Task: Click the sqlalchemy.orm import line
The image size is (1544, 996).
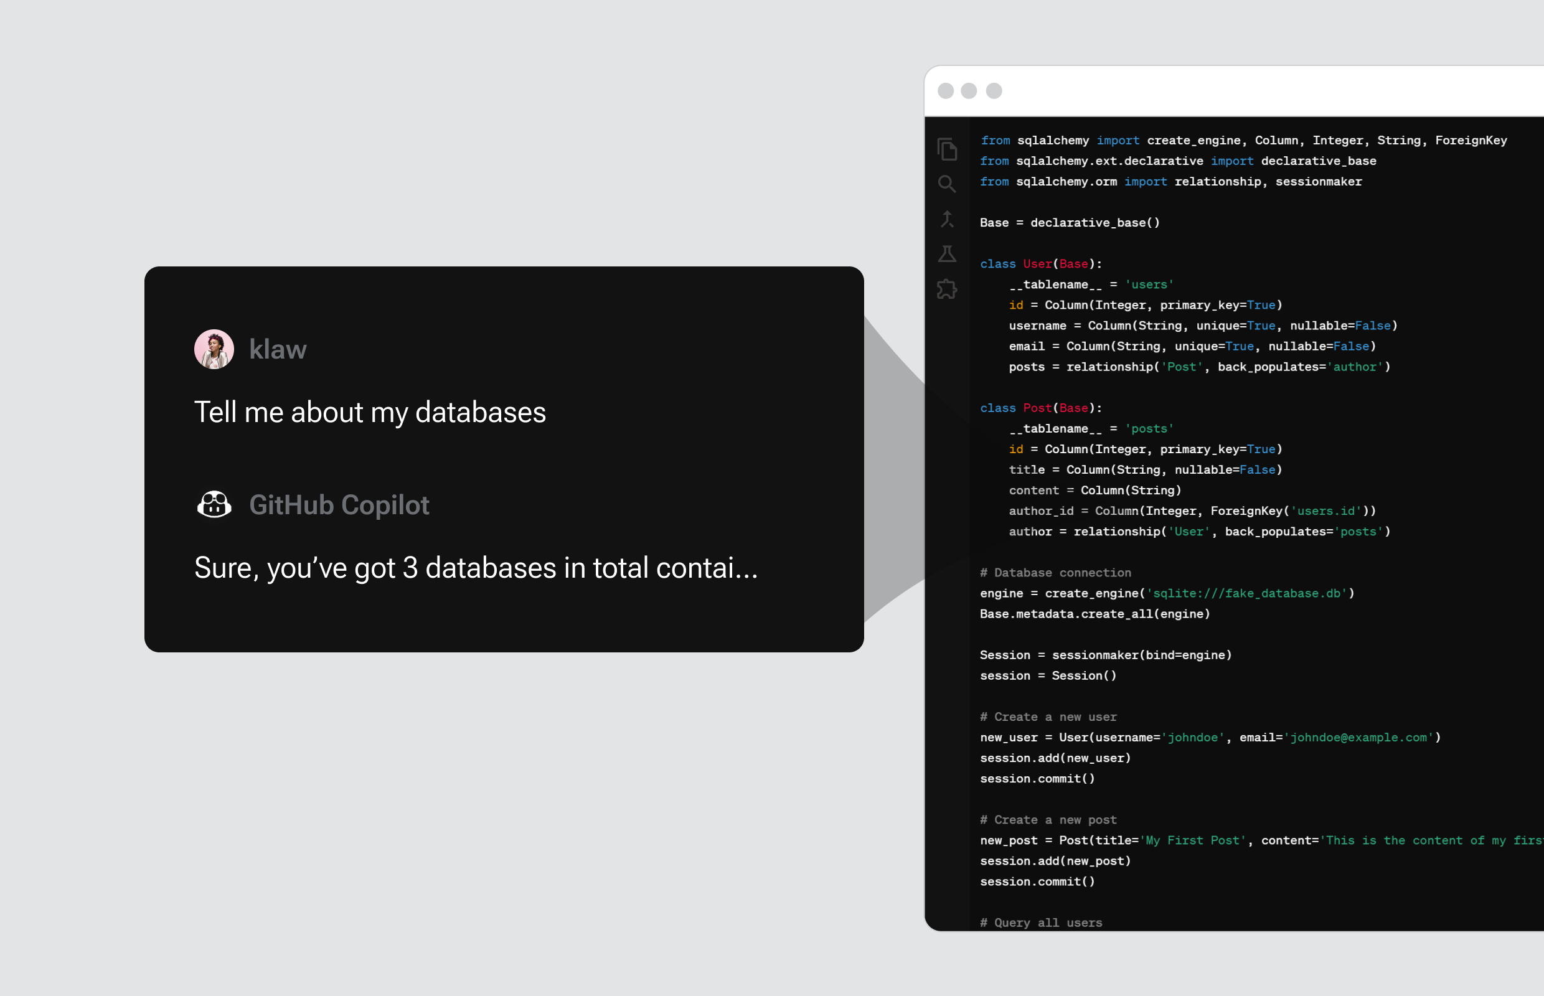Action: (1171, 182)
